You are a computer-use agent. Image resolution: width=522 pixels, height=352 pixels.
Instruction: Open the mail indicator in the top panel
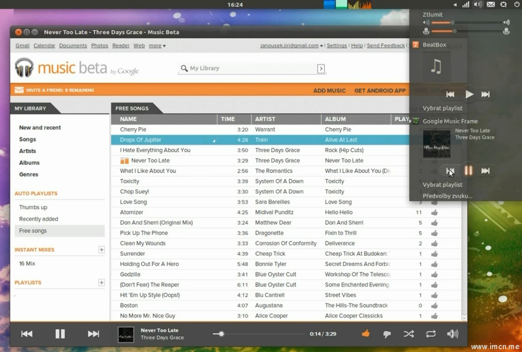(x=491, y=5)
